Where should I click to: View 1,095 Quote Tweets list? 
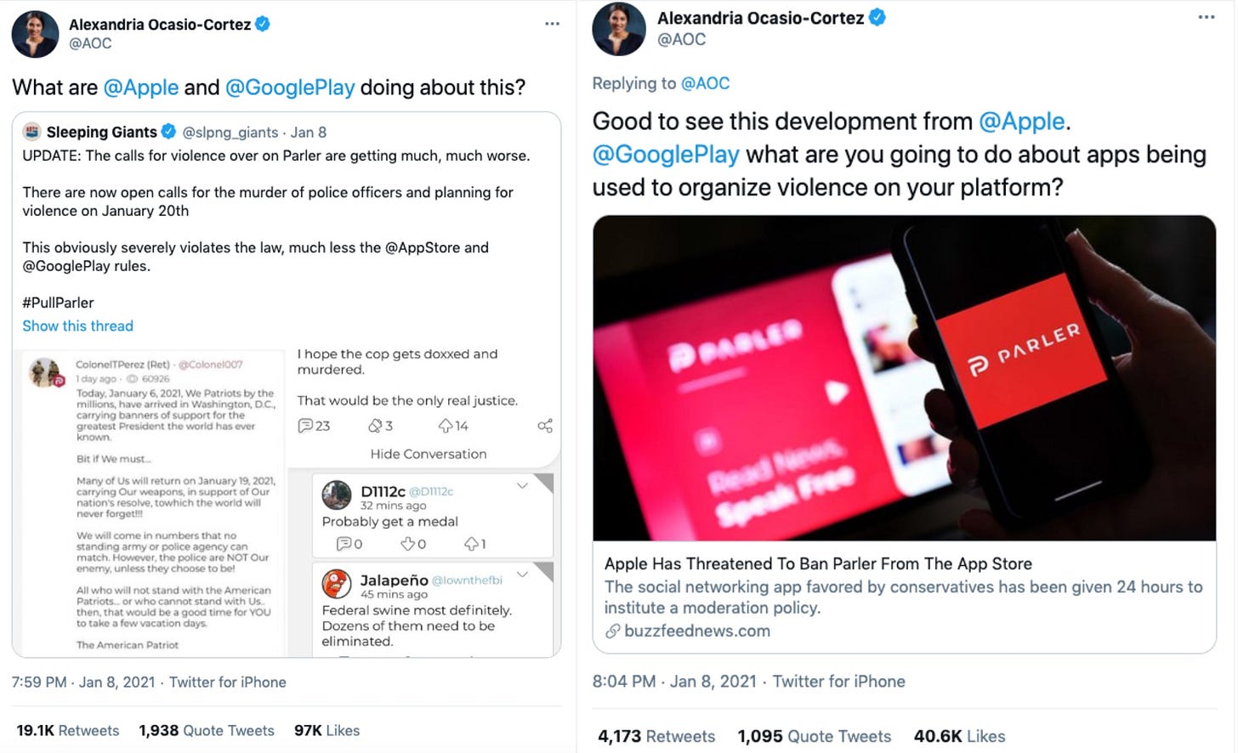(815, 736)
